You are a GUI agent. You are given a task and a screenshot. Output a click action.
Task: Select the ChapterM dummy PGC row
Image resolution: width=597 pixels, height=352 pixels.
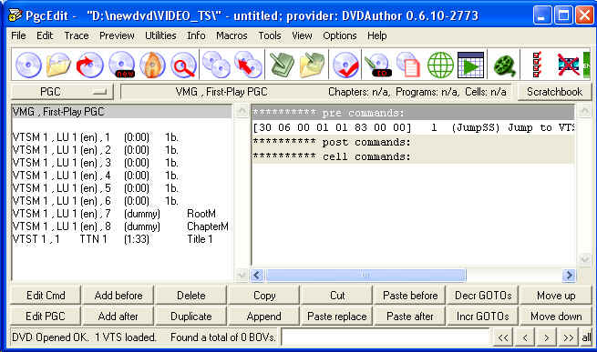[121, 226]
